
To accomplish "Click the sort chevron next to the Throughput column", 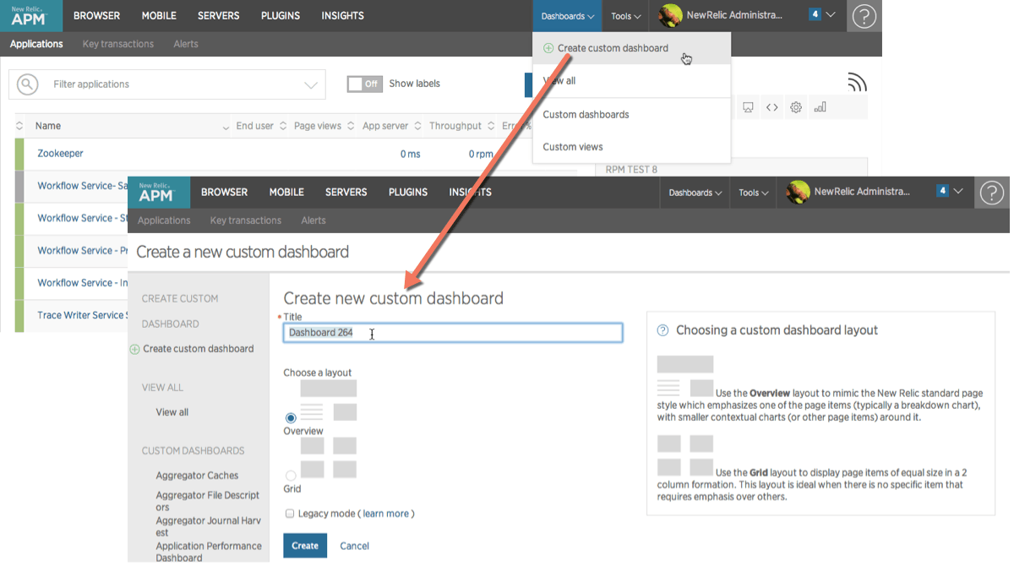I will pos(489,127).
